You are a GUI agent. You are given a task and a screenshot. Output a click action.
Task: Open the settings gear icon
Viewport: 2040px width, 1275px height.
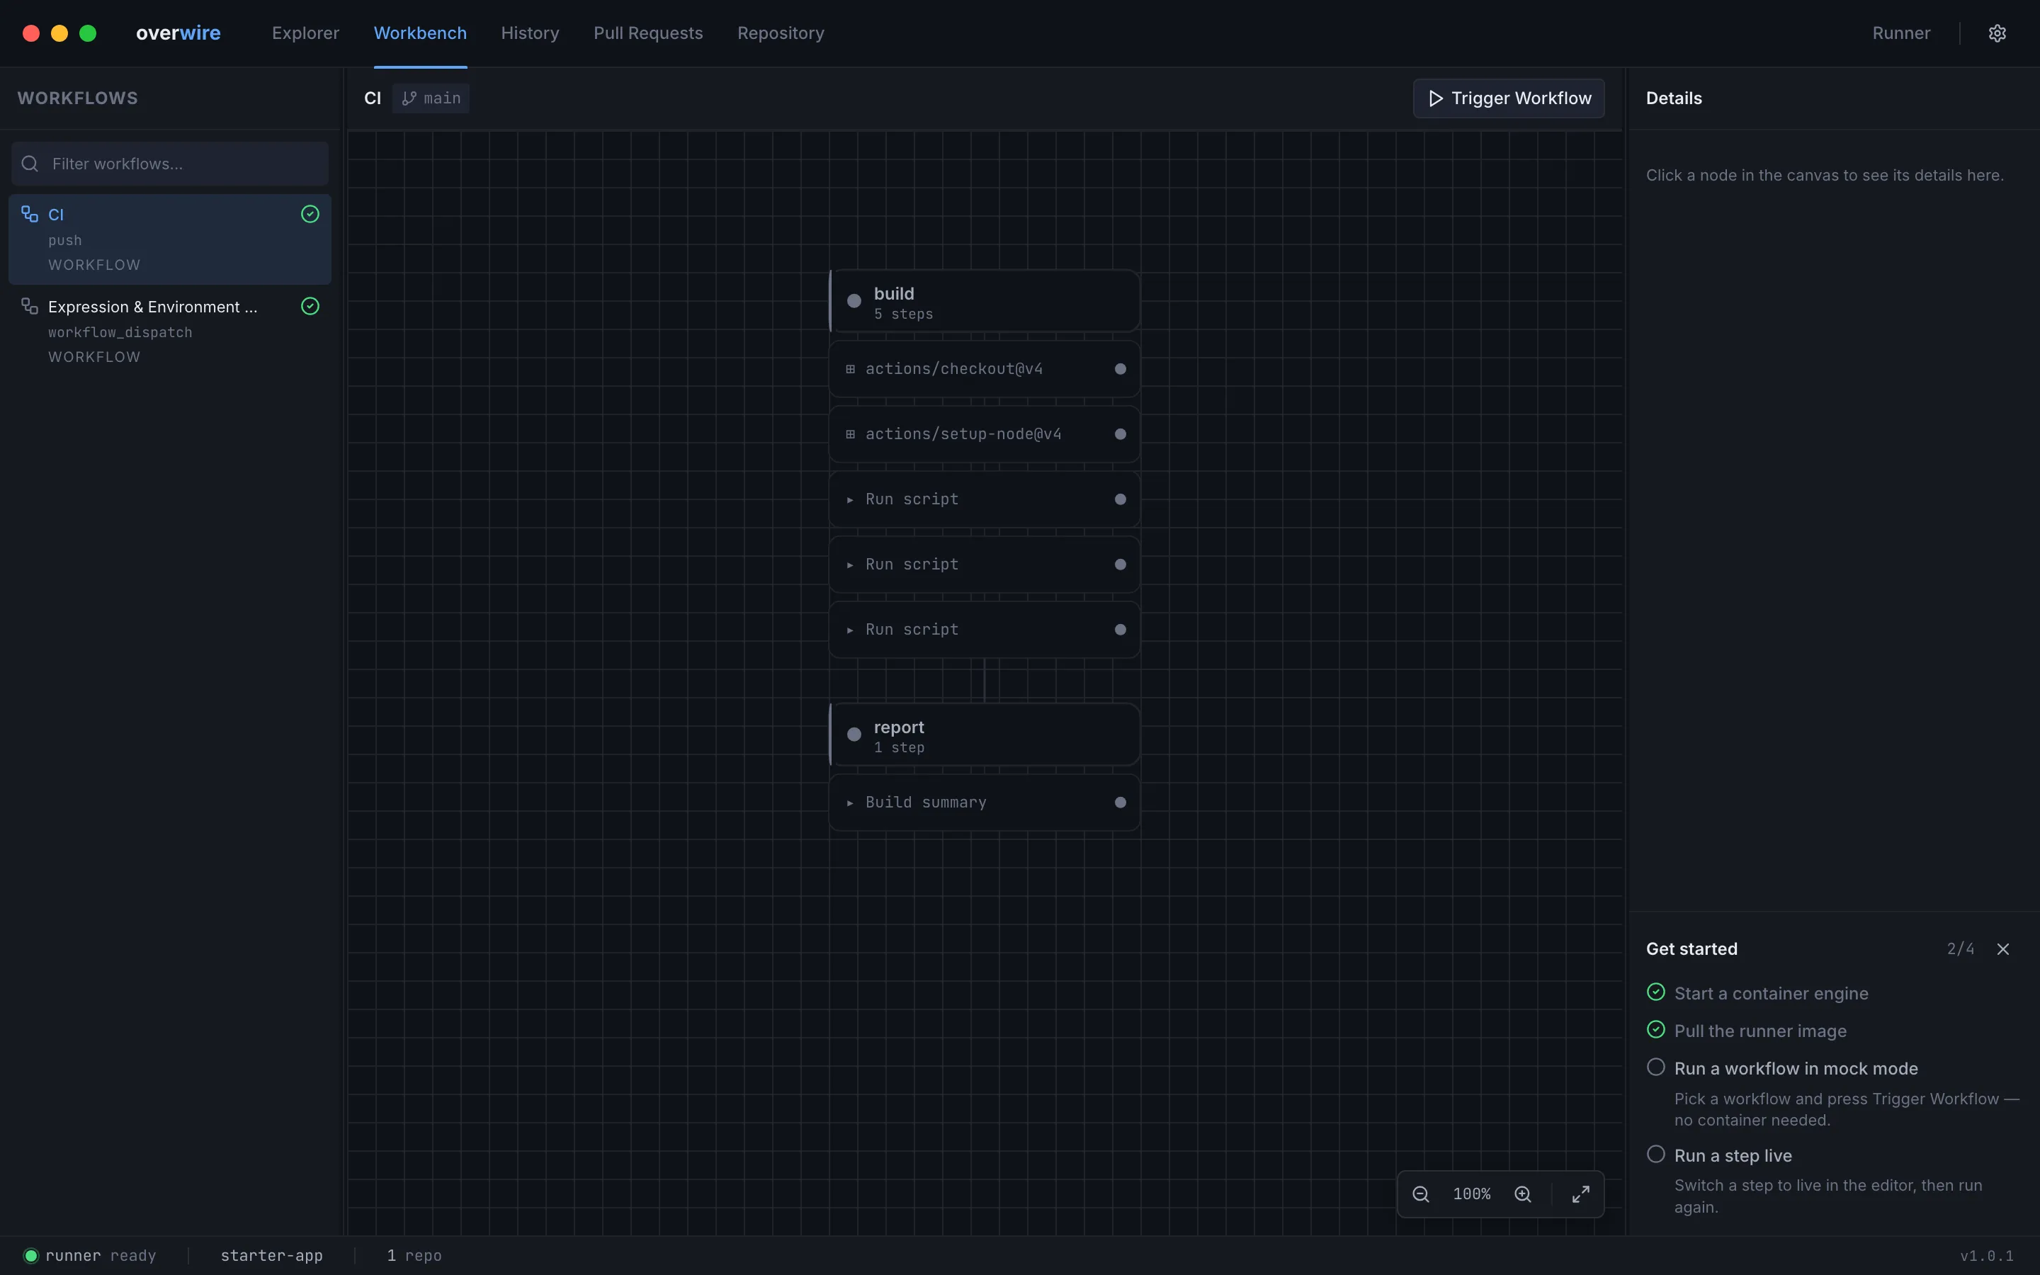click(1997, 33)
